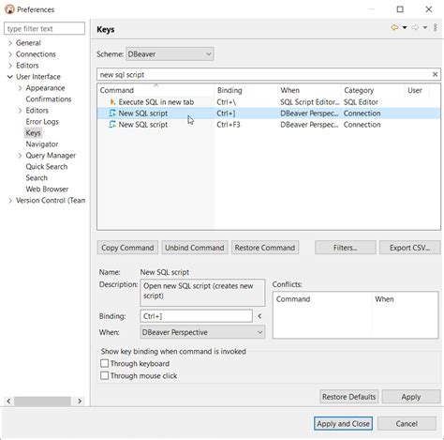
Task: Clear the key filter with X icon
Action: [x=435, y=74]
